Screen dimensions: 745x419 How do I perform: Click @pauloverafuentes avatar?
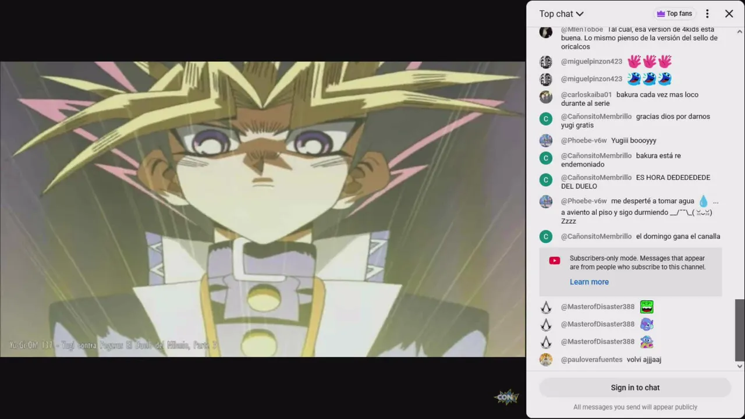(546, 360)
